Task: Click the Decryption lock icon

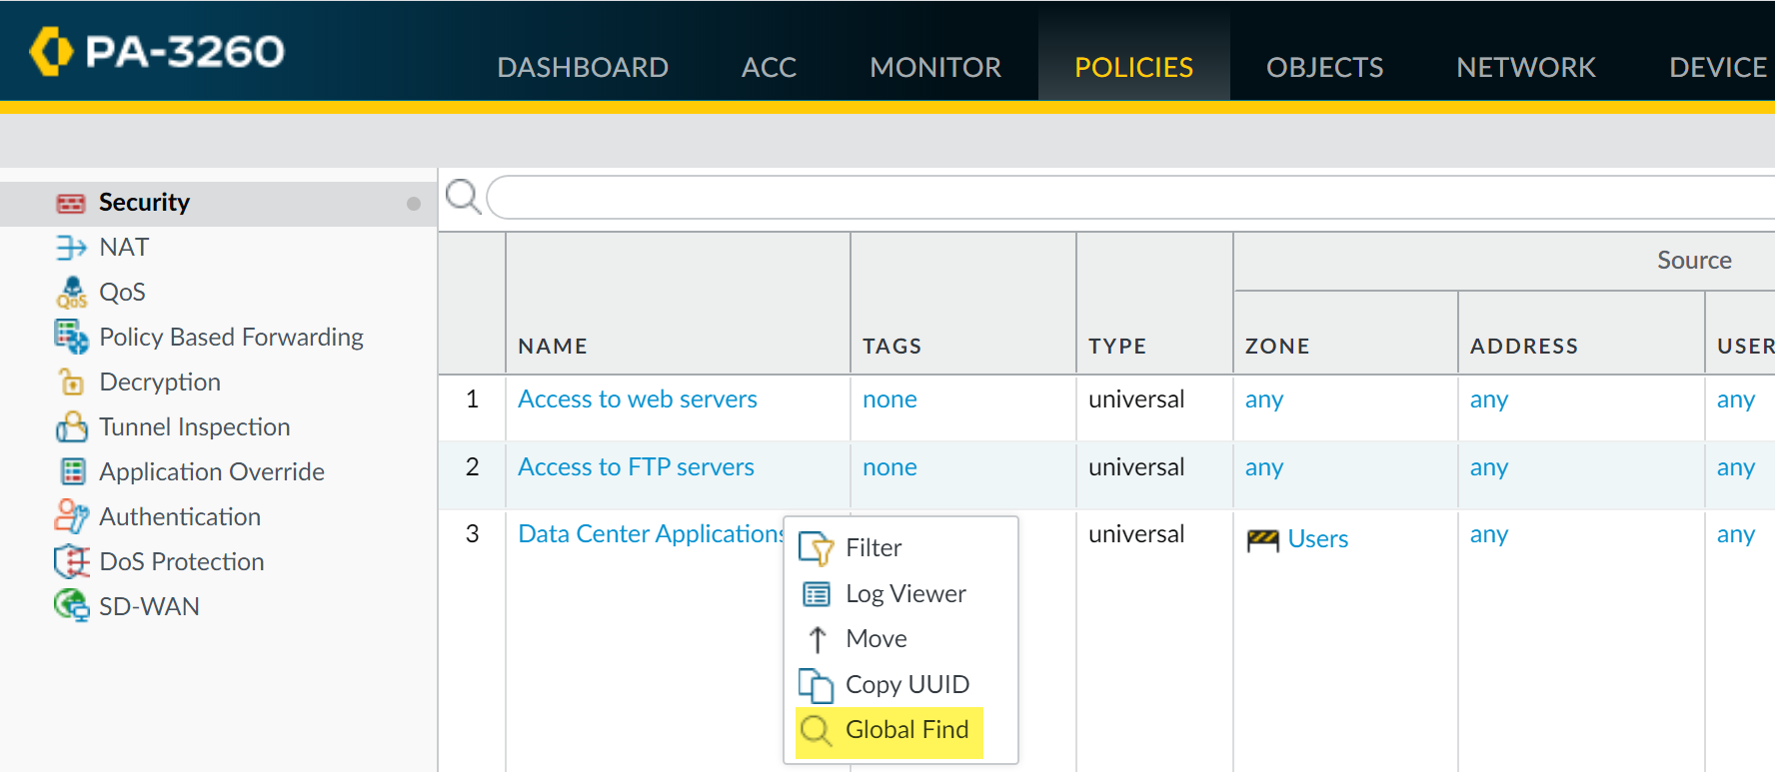Action: [x=71, y=383]
